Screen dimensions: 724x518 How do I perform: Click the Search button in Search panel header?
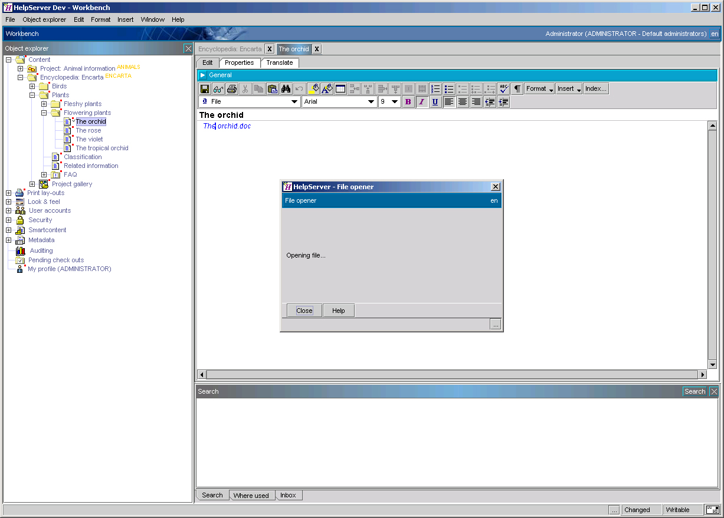(x=695, y=391)
